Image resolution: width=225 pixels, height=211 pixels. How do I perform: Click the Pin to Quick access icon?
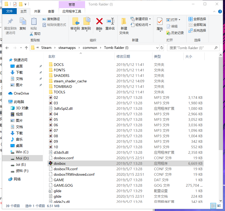[x=10, y=21]
